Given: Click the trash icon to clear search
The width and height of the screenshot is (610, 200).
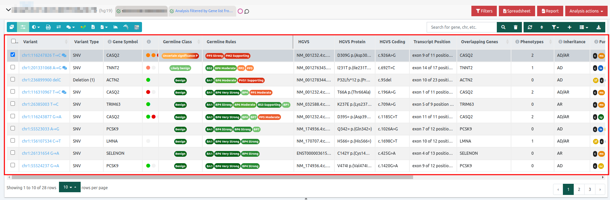Looking at the screenshot, I should coord(515,27).
